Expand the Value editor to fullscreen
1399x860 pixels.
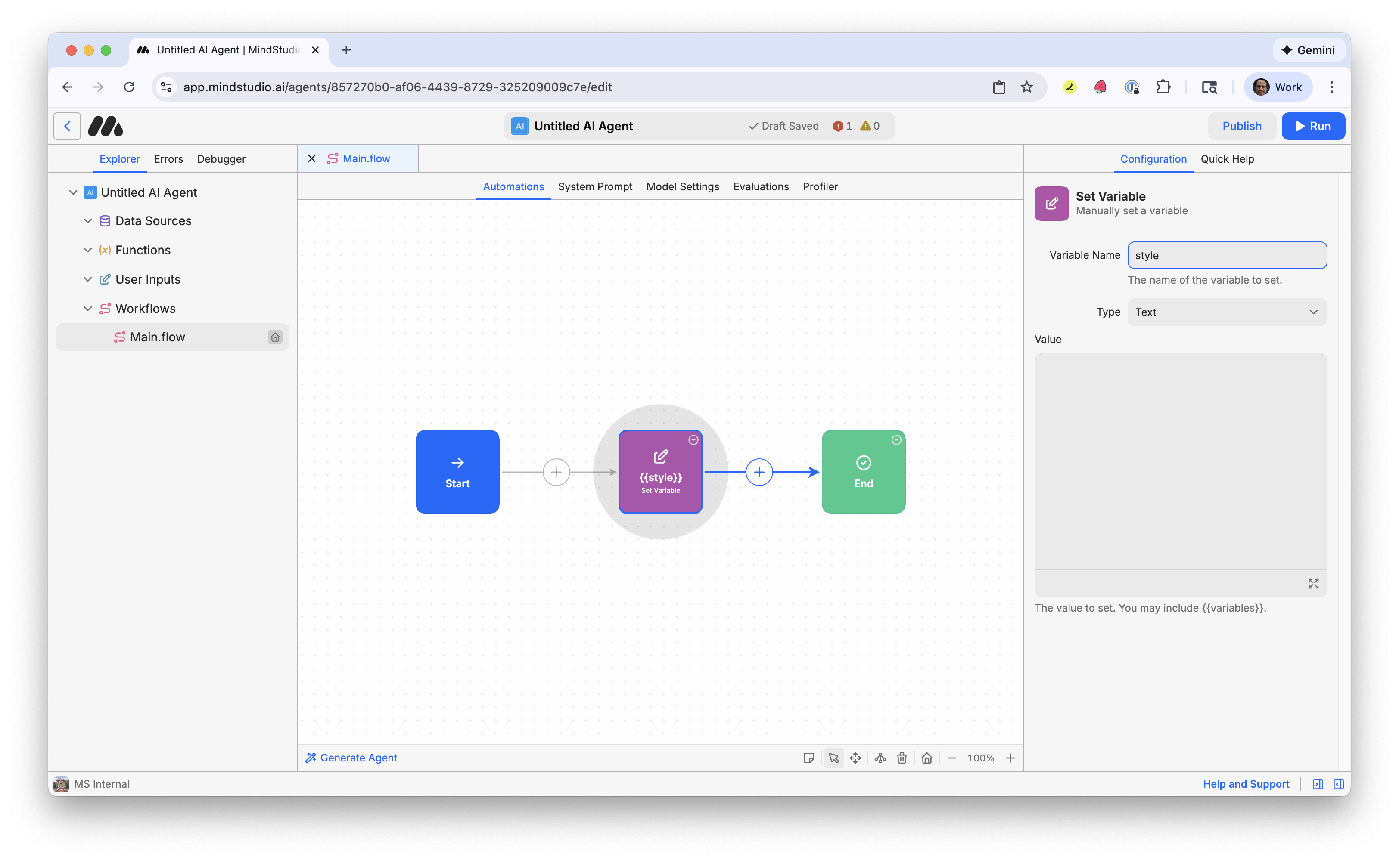pyautogui.click(x=1314, y=584)
